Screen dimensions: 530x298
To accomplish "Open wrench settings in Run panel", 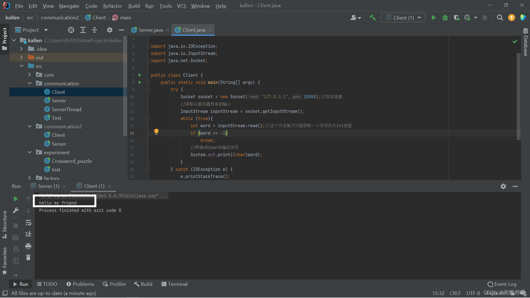I will [x=16, y=211].
